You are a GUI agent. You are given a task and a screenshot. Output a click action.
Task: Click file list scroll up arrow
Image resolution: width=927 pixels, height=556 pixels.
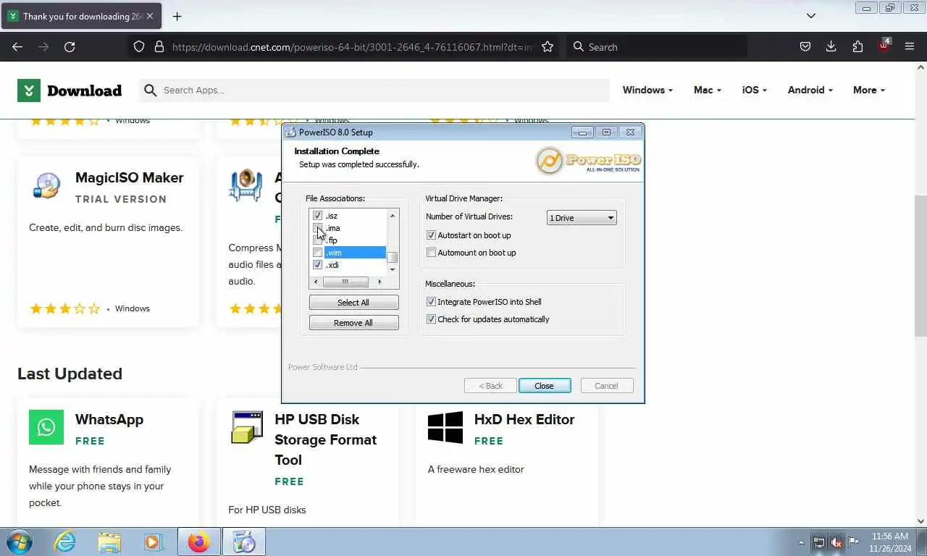pos(393,215)
